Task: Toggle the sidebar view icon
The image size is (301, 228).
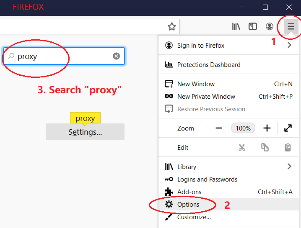Action: pos(253,26)
